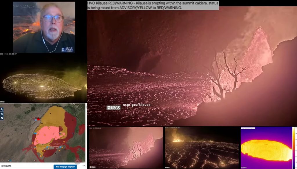Select the large lava fountain main feed

pyautogui.click(x=192, y=66)
